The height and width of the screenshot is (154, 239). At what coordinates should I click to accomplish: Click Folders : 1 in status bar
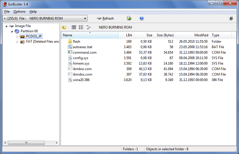point(130,149)
